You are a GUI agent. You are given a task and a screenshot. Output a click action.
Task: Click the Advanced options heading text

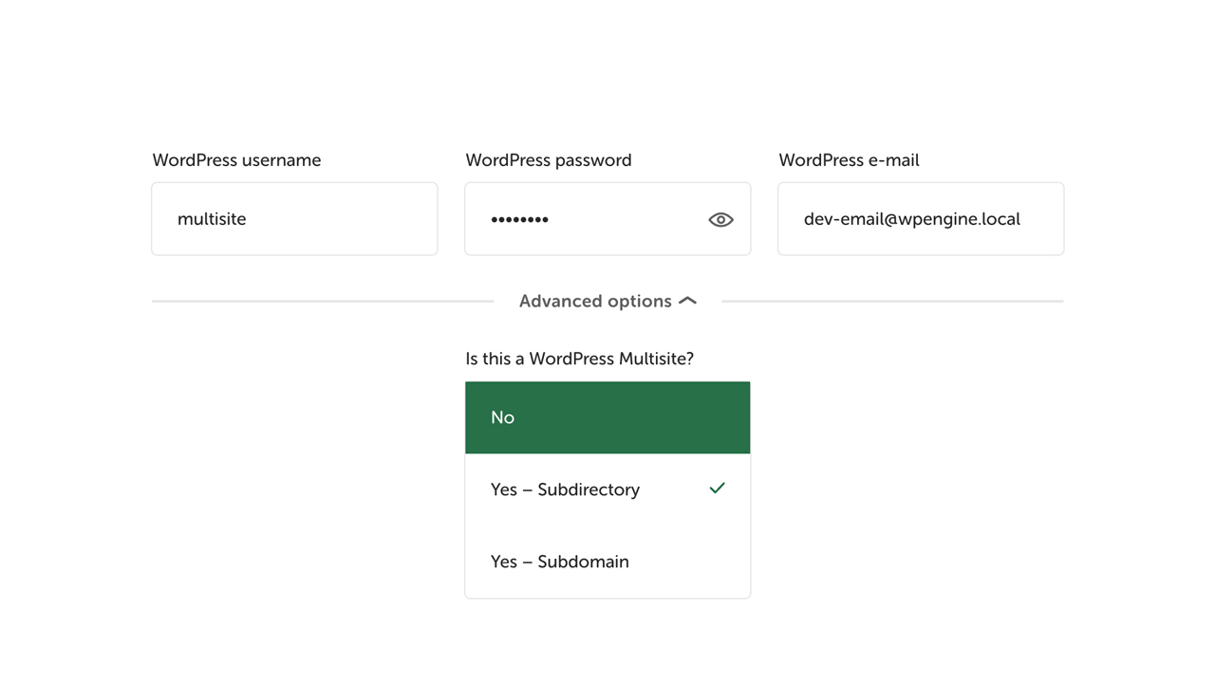pyautogui.click(x=595, y=302)
